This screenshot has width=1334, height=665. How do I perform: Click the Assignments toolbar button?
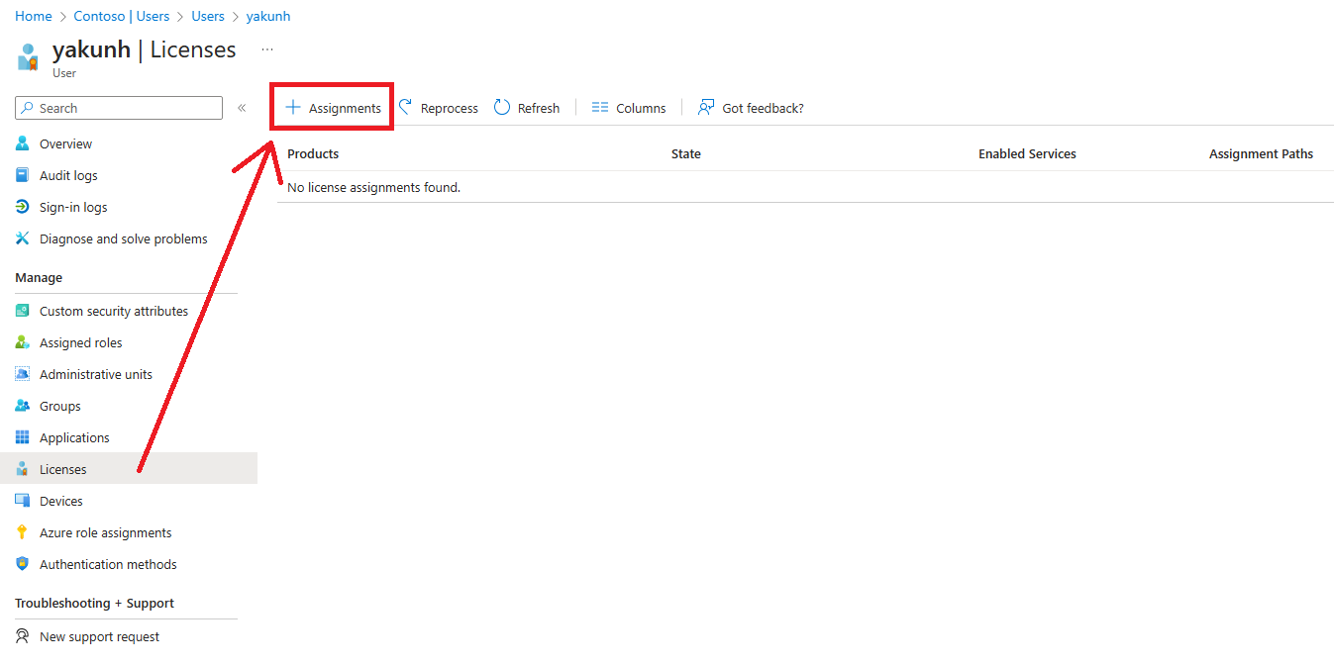[x=333, y=107]
